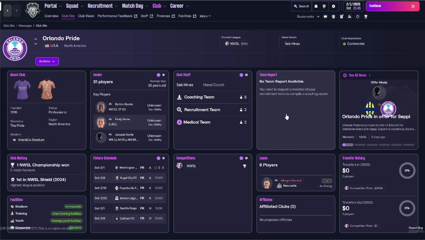425x240 pixels.
Task: Open the Inter&Co Stadium link
Action: coord(28,140)
